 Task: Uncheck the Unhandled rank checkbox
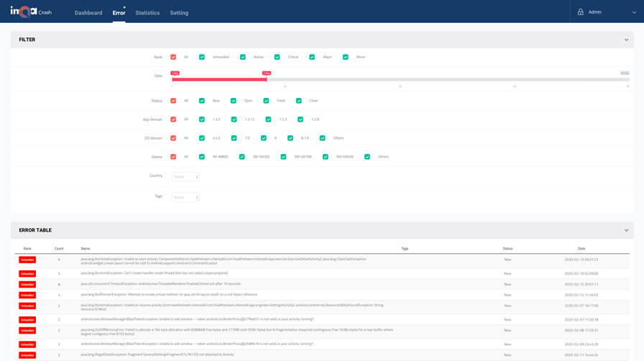coord(202,57)
